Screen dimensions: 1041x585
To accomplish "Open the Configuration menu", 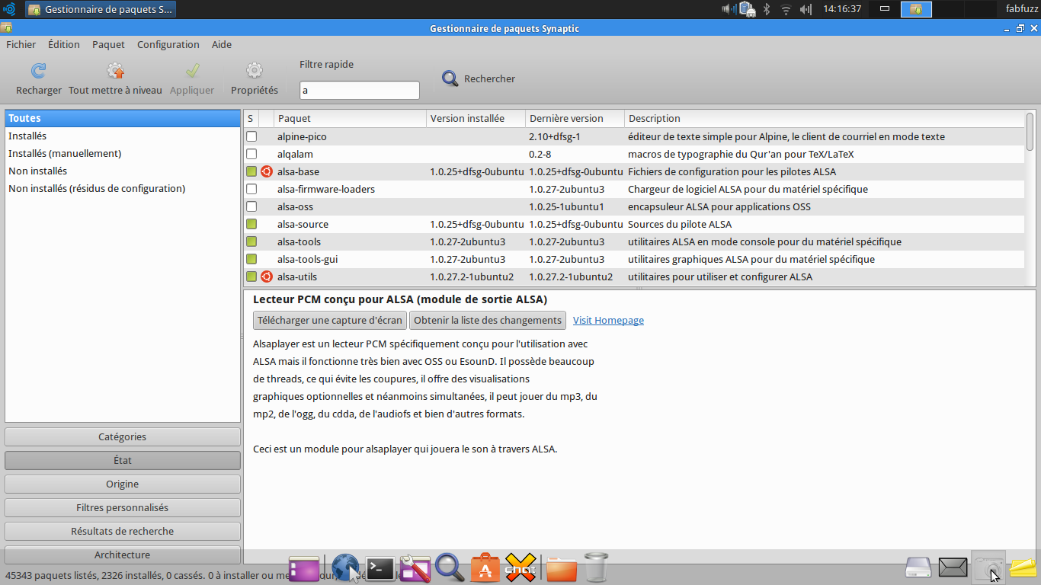I will click(x=168, y=44).
